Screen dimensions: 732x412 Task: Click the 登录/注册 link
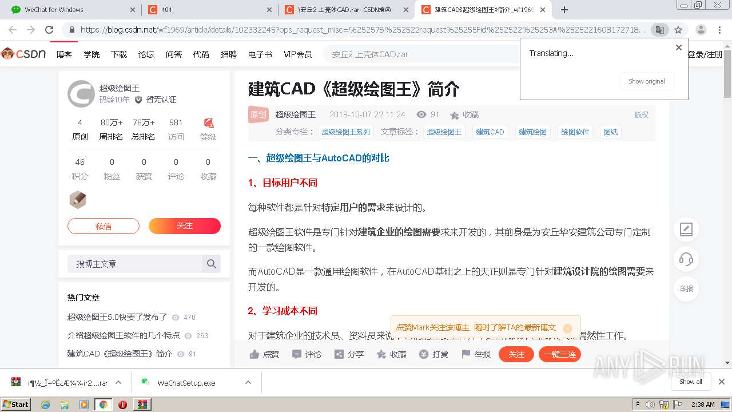pyautogui.click(x=705, y=54)
